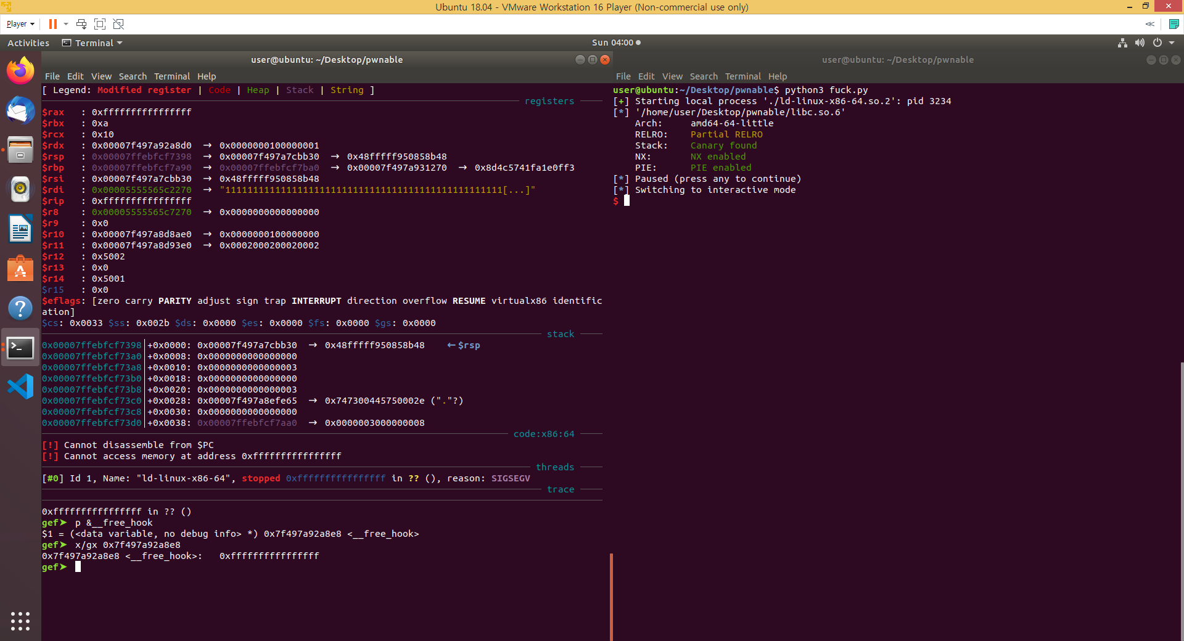This screenshot has width=1184, height=641.
Task: Open Help menu in left terminal
Action: pos(207,76)
